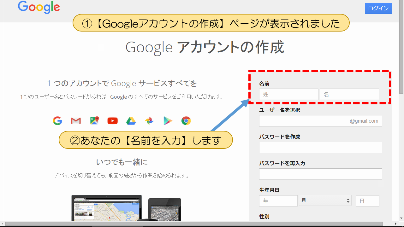This screenshot has height=227, width=404.
Task: Click the 年 birth year field
Action: pos(278,201)
